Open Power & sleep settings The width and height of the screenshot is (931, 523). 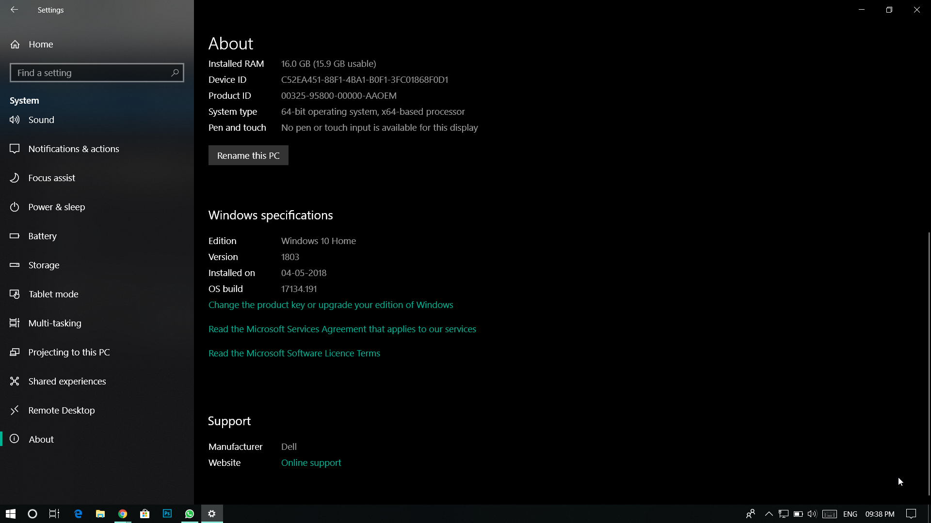click(x=57, y=207)
